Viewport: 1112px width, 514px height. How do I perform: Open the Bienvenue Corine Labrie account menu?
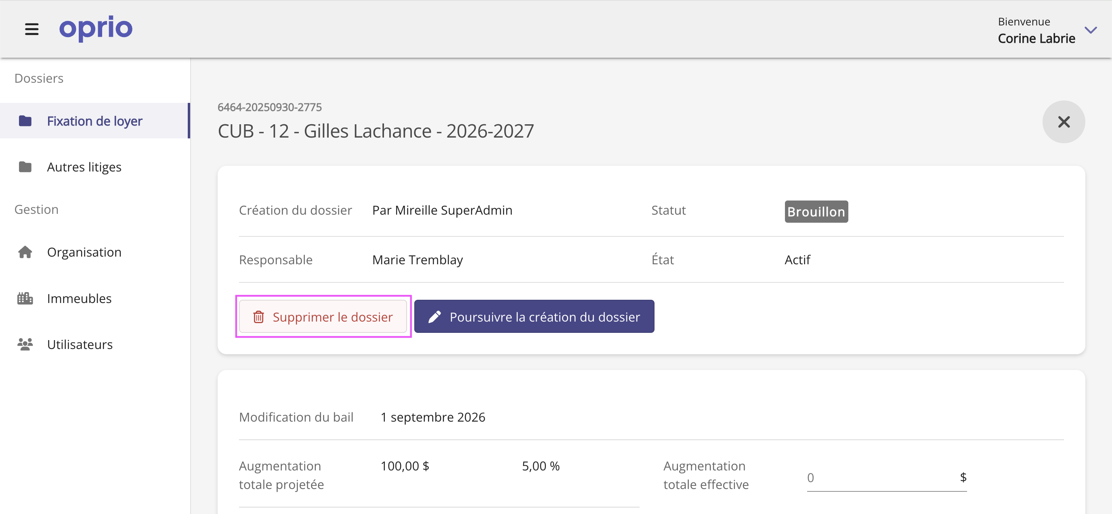point(1036,30)
